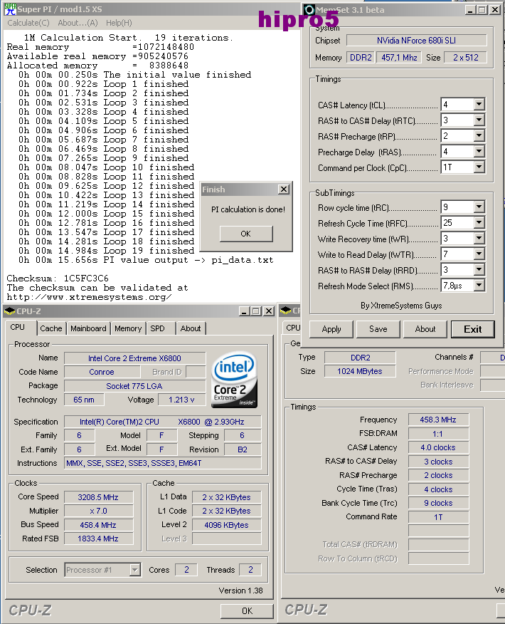
Task: Switch to the Cache tab in CPU-Z
Action: pyautogui.click(x=51, y=328)
